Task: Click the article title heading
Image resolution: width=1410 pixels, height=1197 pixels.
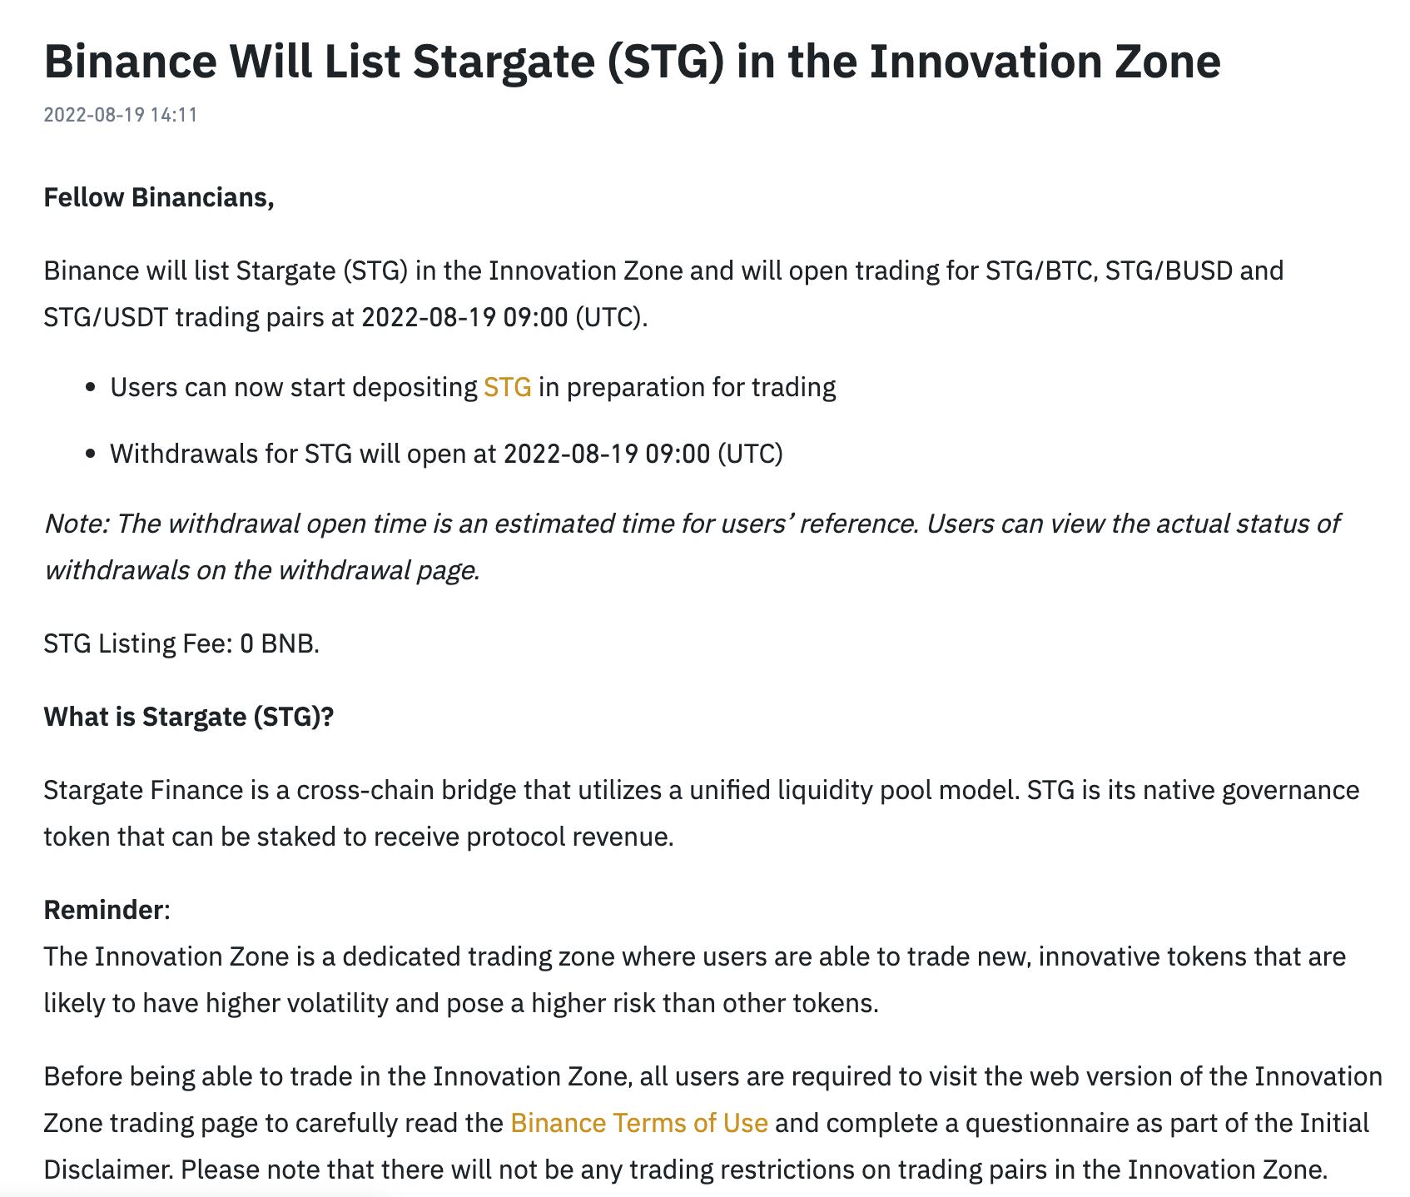Action: pyautogui.click(x=632, y=61)
